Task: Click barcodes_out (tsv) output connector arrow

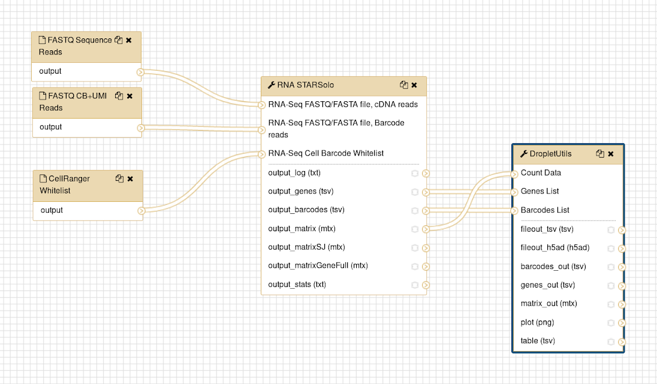Action: (x=622, y=267)
